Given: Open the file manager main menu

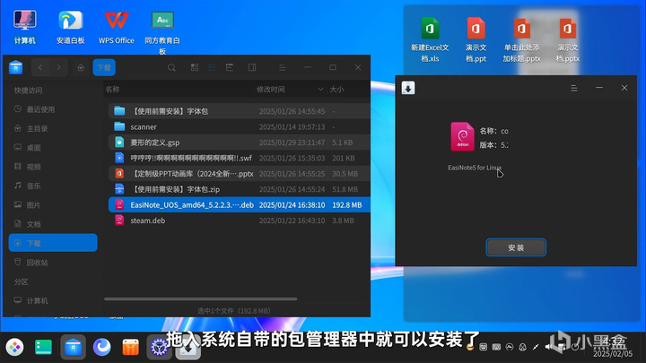Looking at the screenshot, I should 283,67.
